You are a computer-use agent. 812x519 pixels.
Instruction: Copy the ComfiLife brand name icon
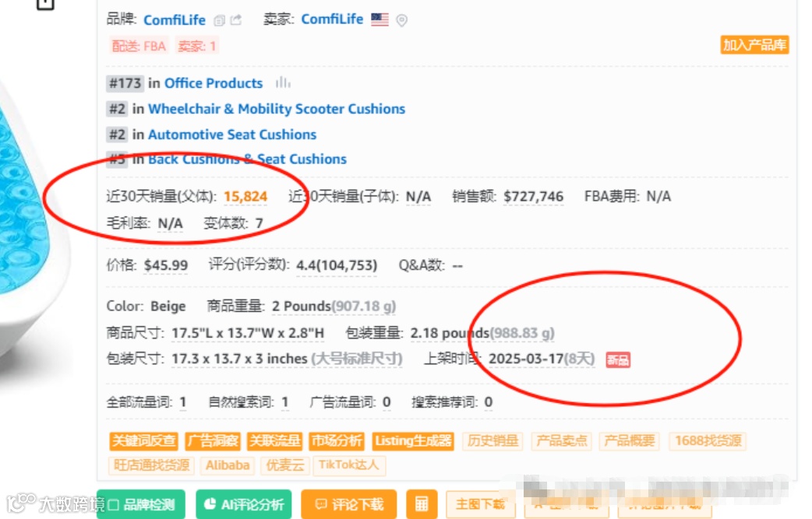[x=220, y=21]
